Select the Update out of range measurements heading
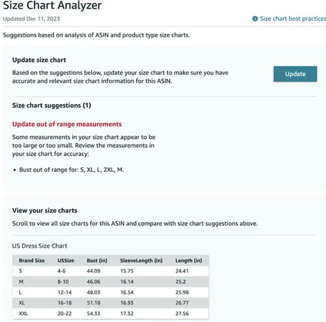The width and height of the screenshot is (326, 322). click(67, 124)
